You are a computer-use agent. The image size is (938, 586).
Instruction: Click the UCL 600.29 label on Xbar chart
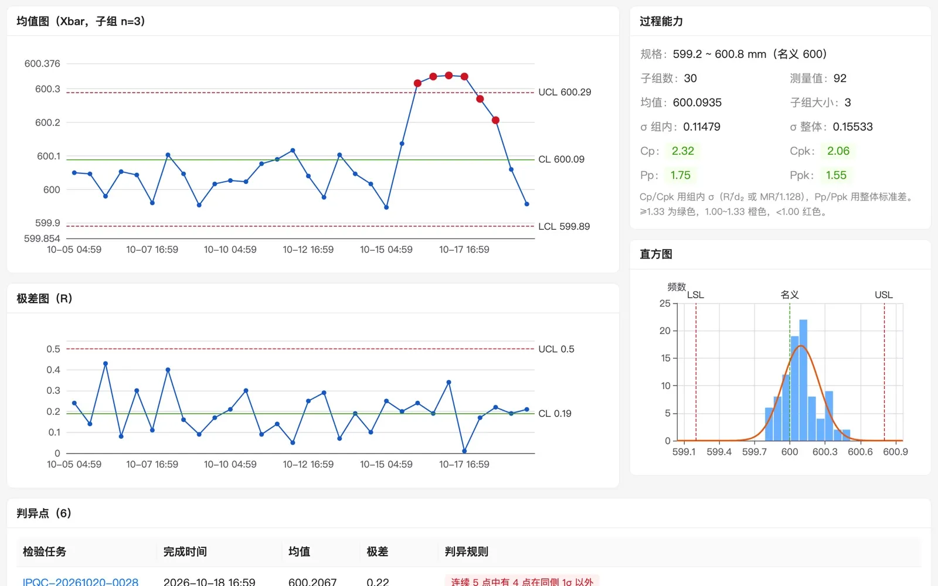[x=565, y=92]
